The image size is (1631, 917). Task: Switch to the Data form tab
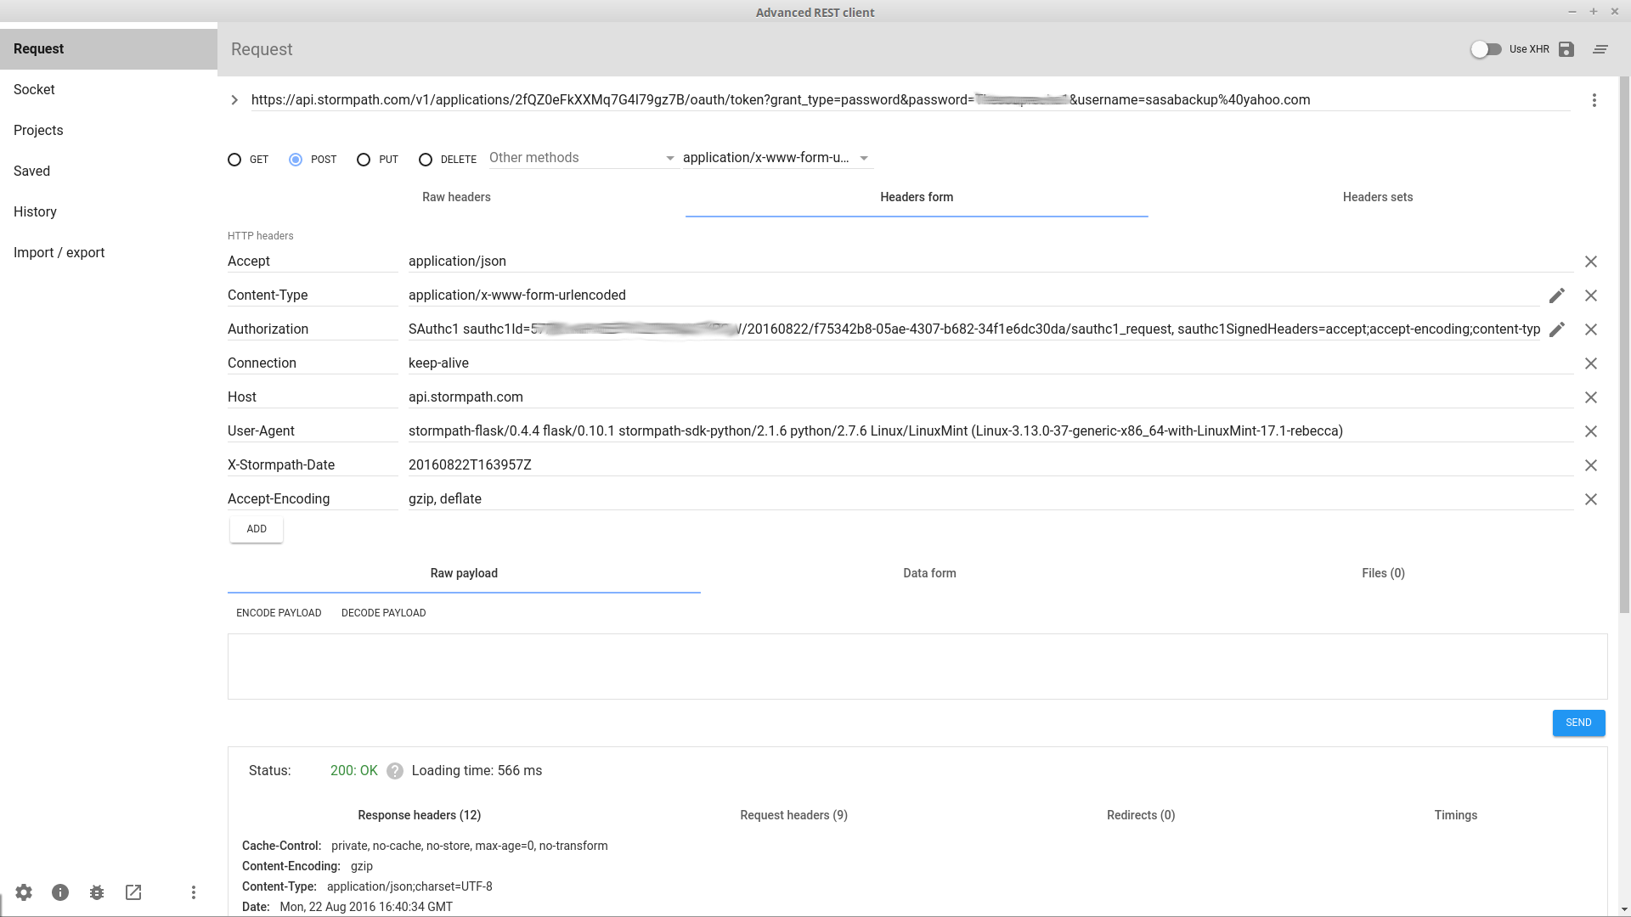[929, 573]
